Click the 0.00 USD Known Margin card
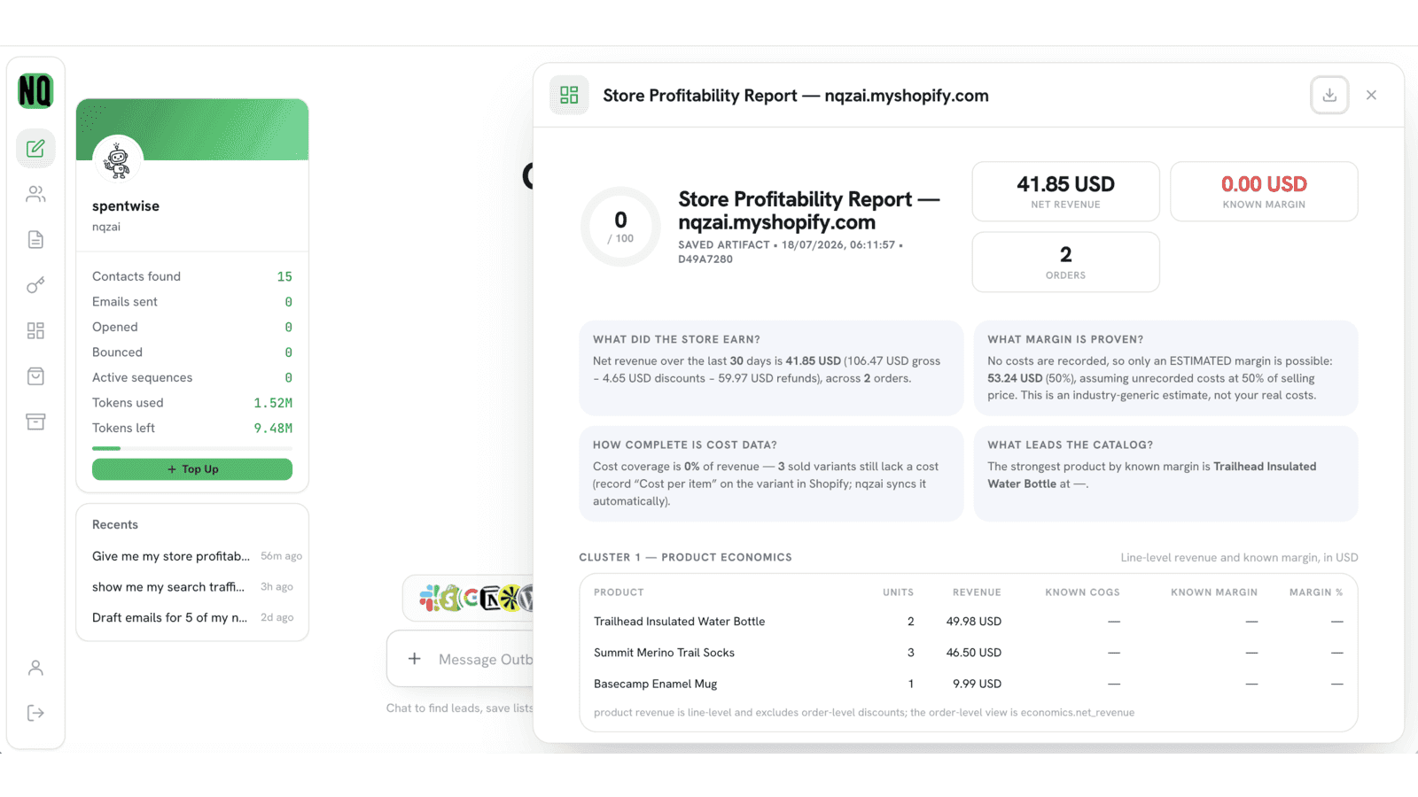 click(x=1264, y=191)
